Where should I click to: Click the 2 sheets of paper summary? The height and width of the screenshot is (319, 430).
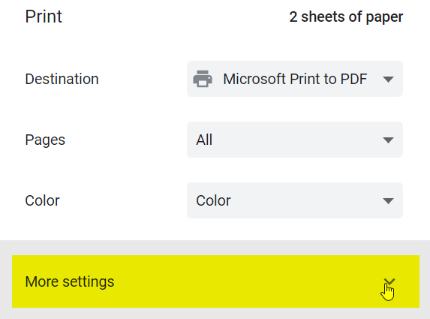tap(346, 17)
